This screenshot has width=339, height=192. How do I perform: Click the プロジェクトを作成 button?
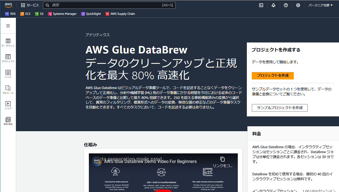tap(273, 76)
